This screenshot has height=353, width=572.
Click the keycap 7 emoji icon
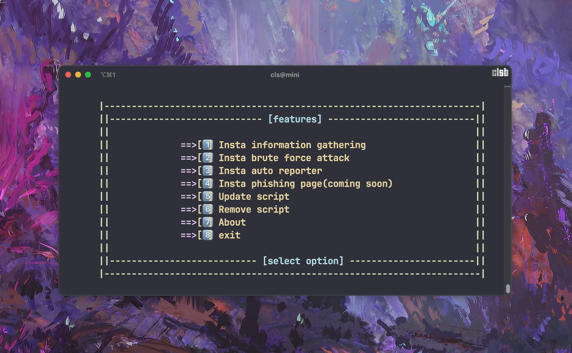coord(208,222)
